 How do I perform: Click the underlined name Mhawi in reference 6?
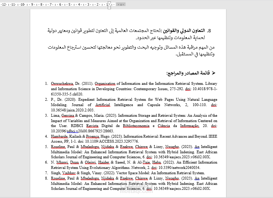click(x=62, y=163)
